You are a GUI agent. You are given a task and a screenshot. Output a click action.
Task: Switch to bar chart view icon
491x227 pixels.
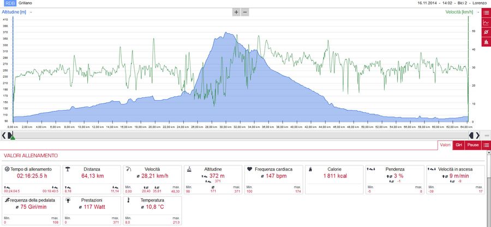coord(486,41)
